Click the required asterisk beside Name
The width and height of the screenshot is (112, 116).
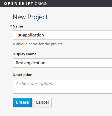pyautogui.click(x=11, y=26)
